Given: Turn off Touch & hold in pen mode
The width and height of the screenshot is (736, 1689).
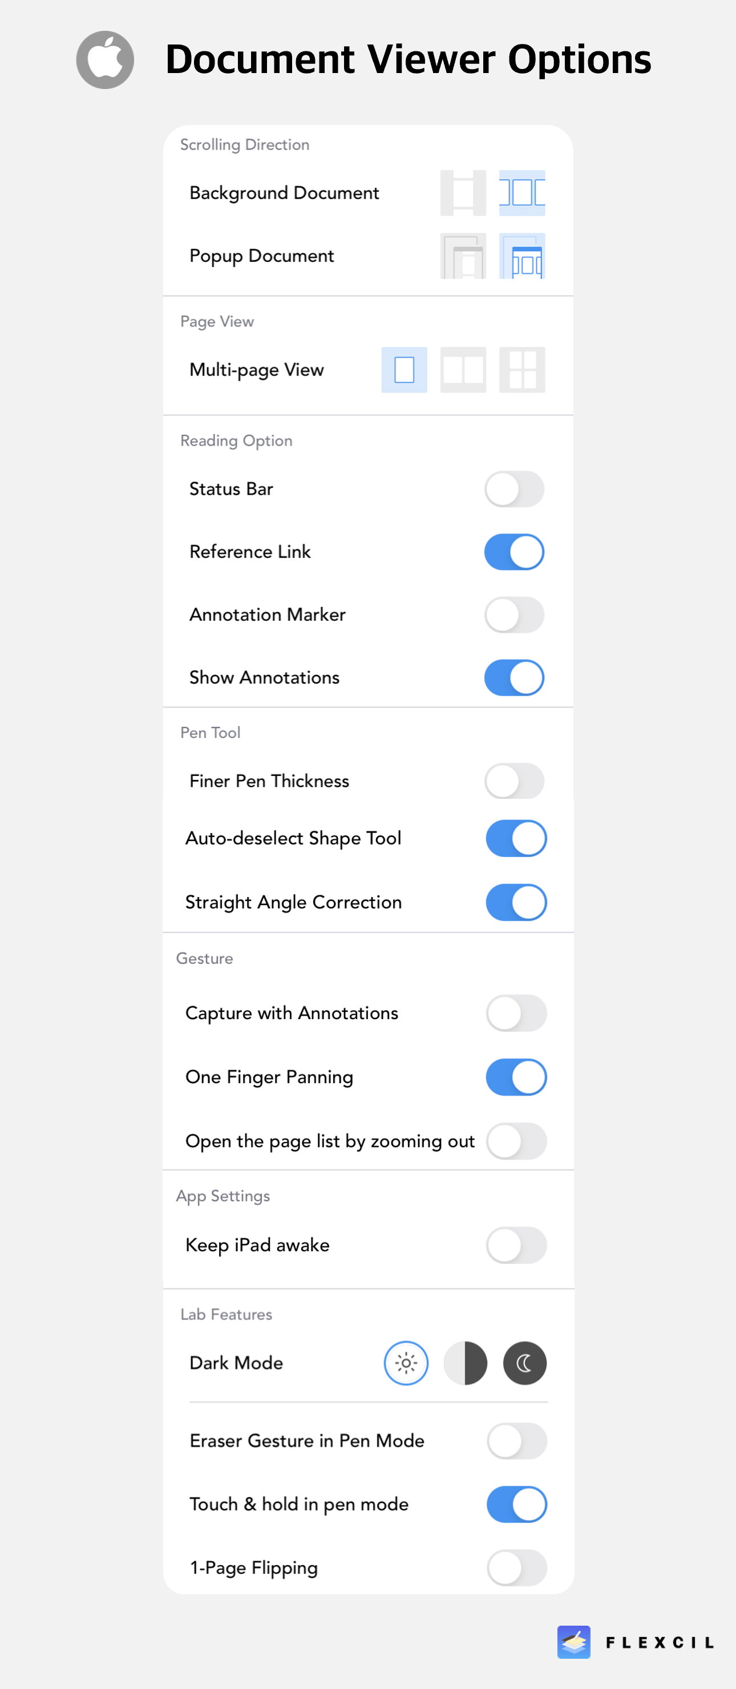Looking at the screenshot, I should pyautogui.click(x=516, y=1504).
